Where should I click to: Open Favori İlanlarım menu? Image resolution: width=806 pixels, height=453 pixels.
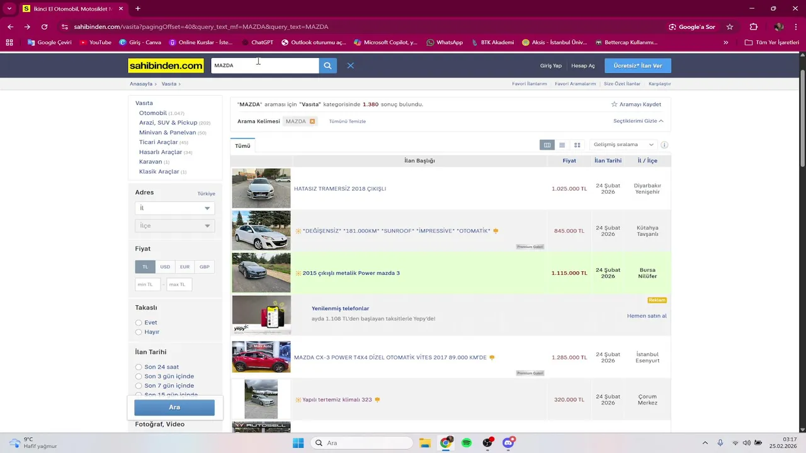pos(530,84)
